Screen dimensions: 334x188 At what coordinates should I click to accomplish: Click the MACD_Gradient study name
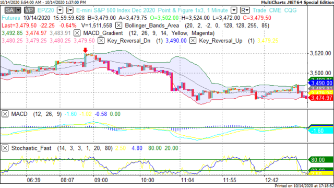(103, 33)
